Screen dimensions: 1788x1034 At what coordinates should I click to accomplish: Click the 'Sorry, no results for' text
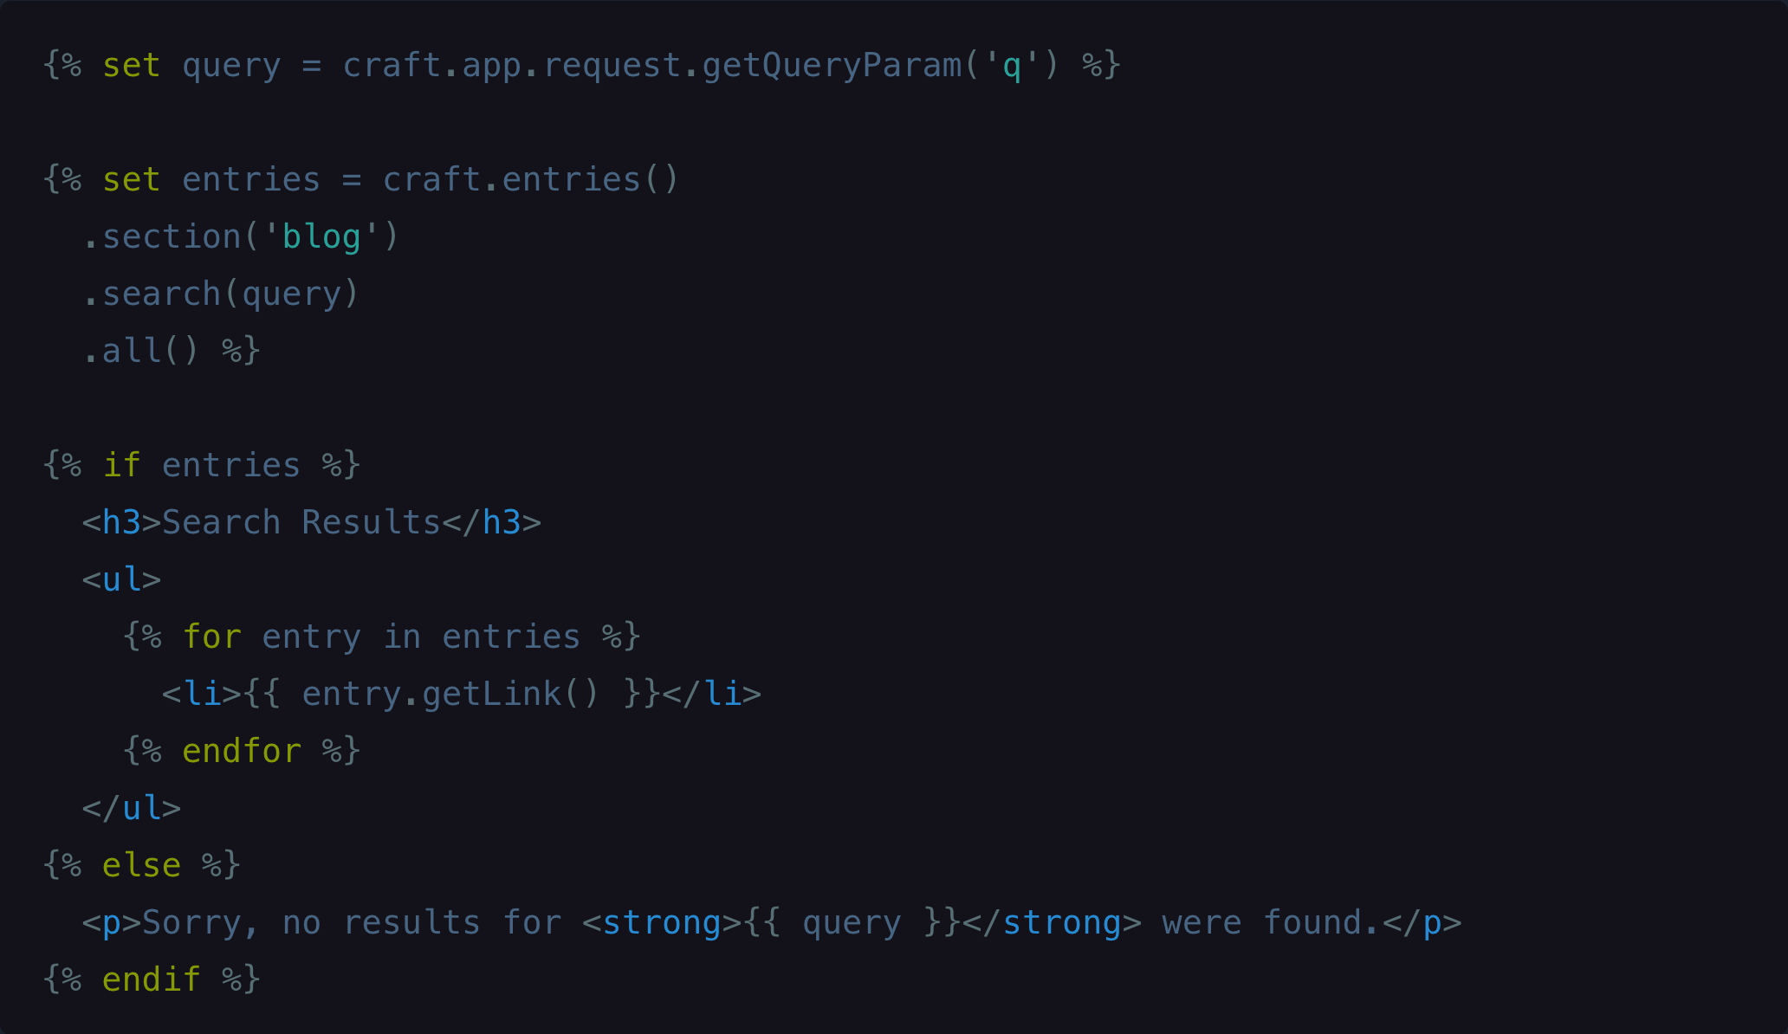pos(352,923)
